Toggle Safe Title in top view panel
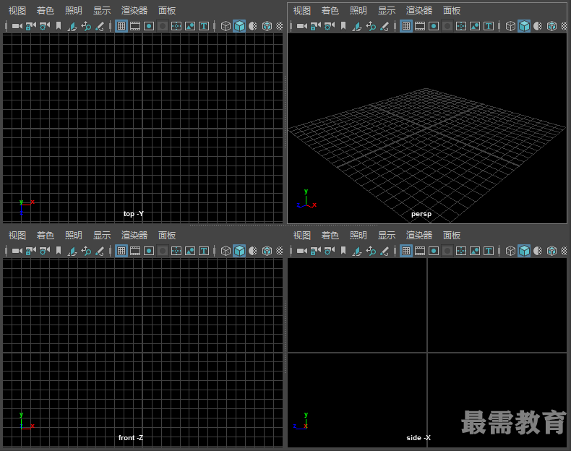The height and width of the screenshot is (451, 571). click(x=204, y=26)
